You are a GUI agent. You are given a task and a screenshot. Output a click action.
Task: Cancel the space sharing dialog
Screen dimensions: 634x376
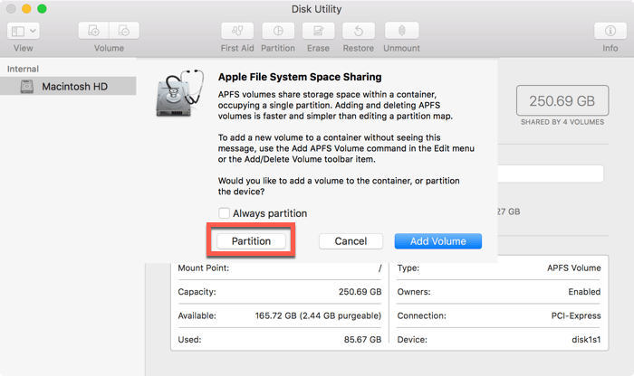(351, 241)
